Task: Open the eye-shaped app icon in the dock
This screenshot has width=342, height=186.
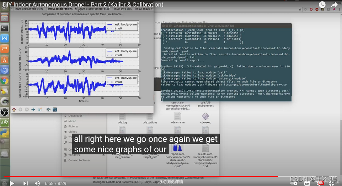Action: (x=5, y=101)
